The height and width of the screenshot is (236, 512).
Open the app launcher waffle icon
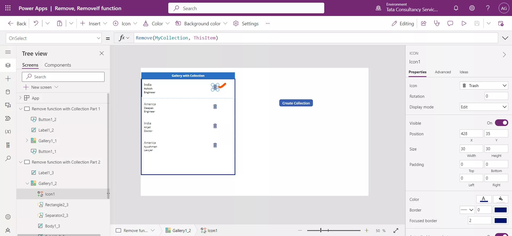[x=8, y=8]
